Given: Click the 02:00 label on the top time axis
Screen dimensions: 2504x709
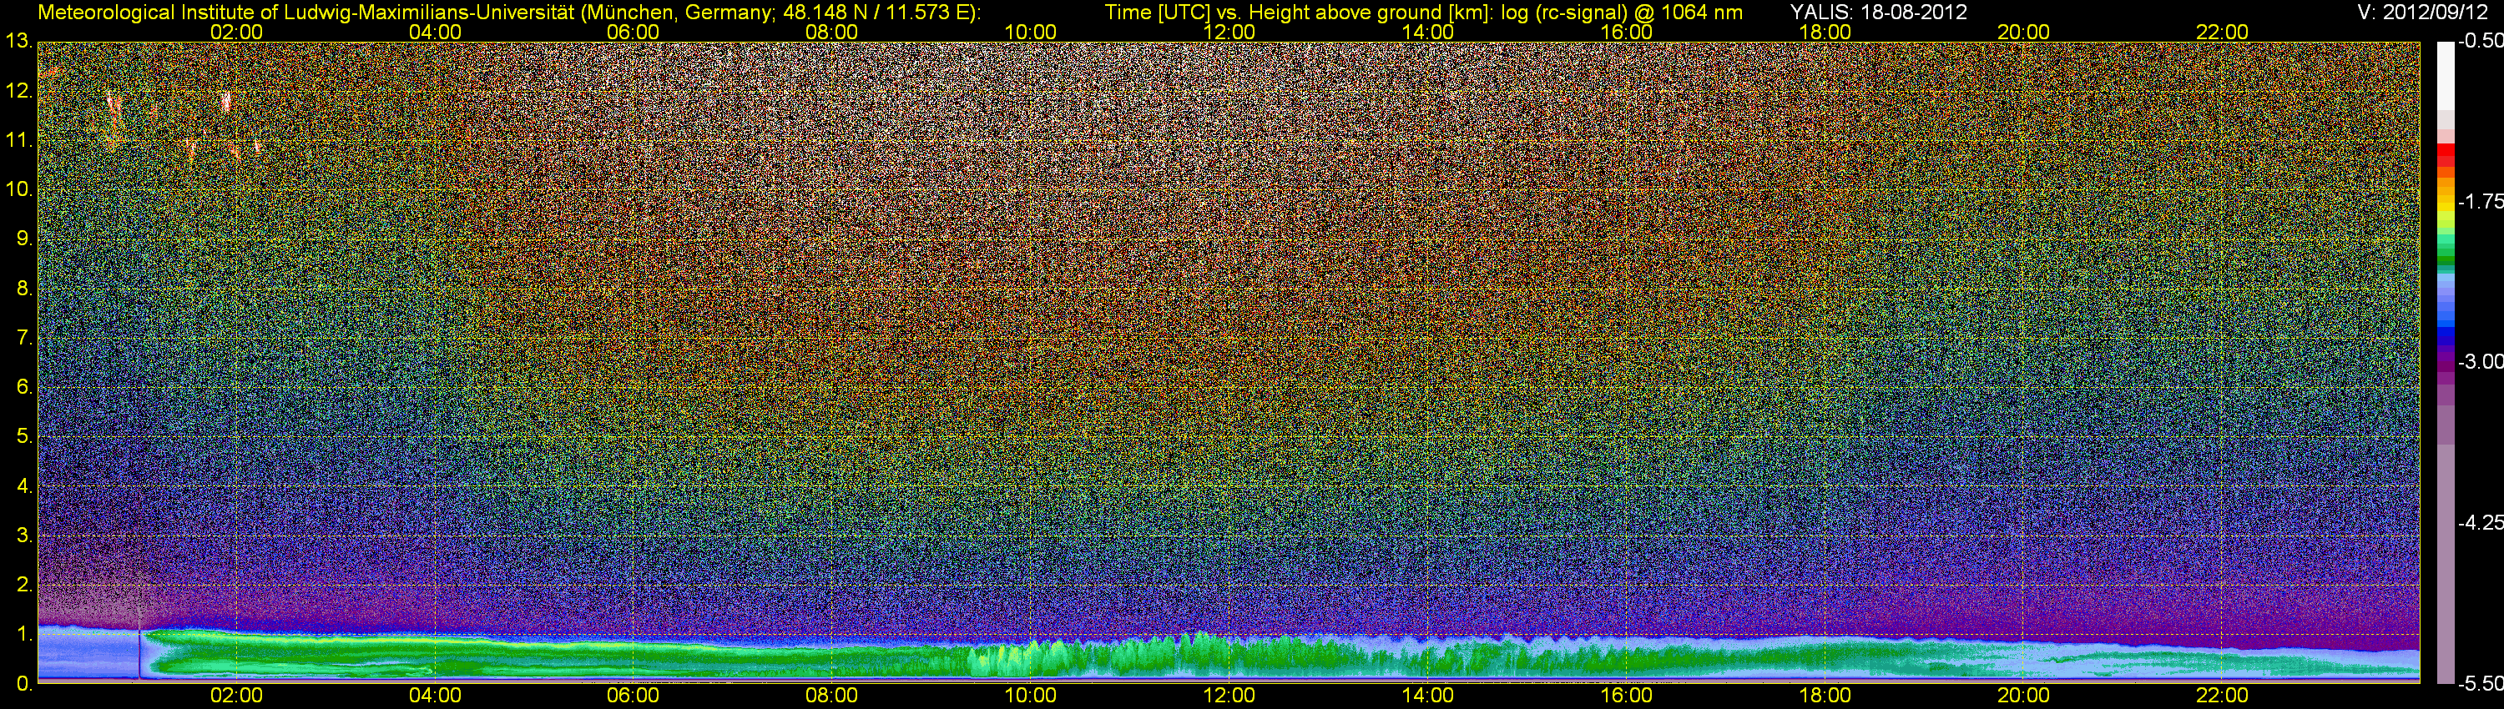Looking at the screenshot, I should tap(236, 32).
